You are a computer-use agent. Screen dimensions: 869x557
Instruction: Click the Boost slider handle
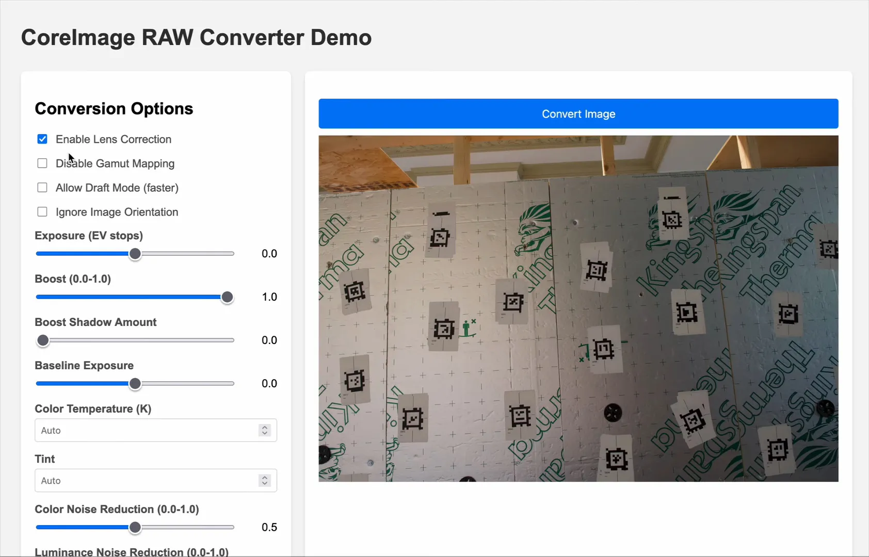tap(227, 297)
